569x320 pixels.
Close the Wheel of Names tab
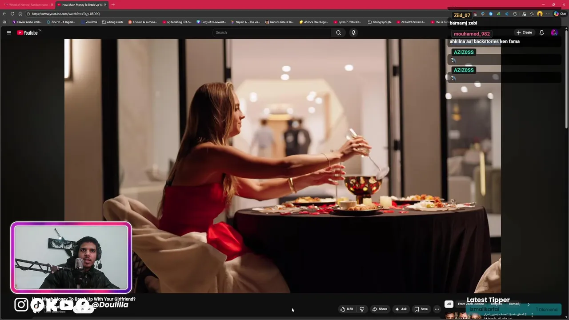52,4
